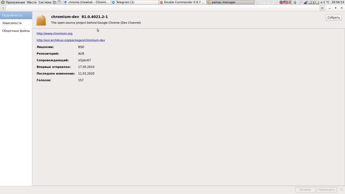The image size is (345, 194).
Task: Click the last modified date 11.01.2020
Action: click(x=86, y=74)
